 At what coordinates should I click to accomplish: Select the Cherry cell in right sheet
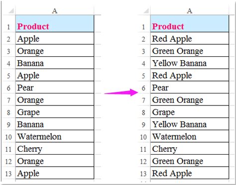pyautogui.click(x=190, y=149)
